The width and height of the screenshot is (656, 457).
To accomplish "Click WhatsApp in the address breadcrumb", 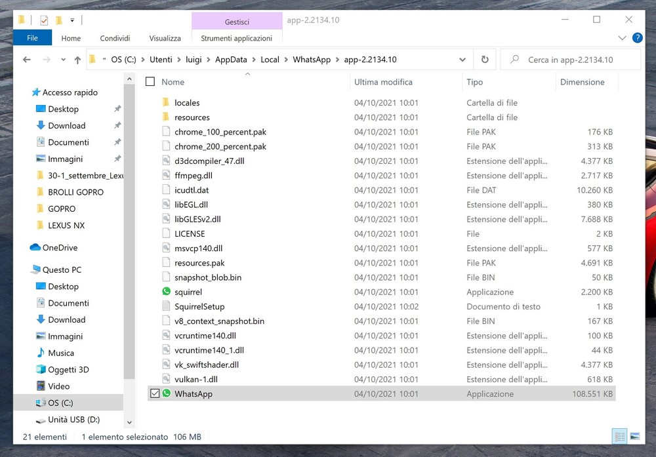I will [x=312, y=60].
